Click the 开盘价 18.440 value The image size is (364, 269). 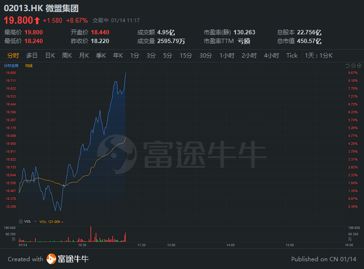(100, 32)
